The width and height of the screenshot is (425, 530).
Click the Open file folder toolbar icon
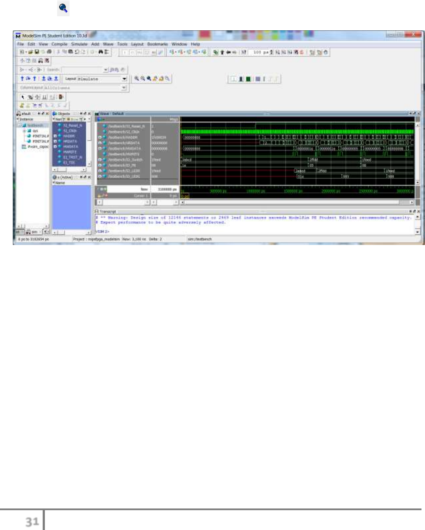tap(31, 52)
